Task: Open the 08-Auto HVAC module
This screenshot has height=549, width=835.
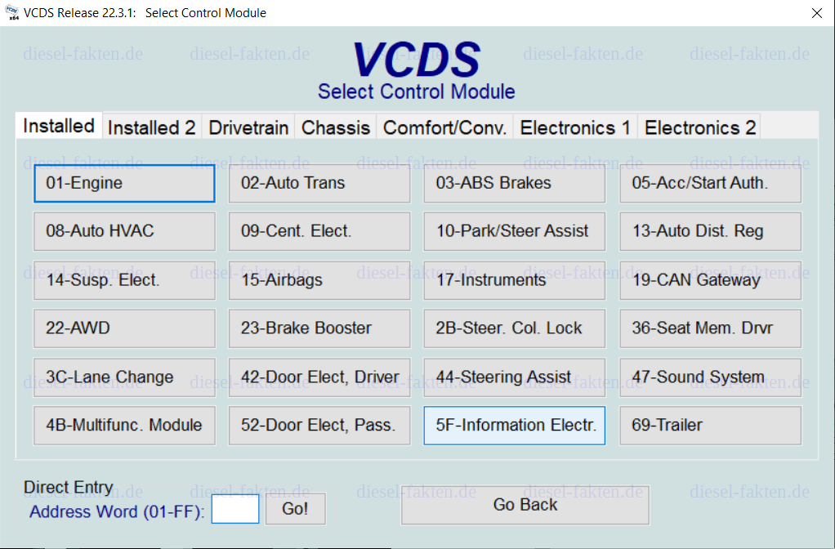Action: (x=124, y=231)
